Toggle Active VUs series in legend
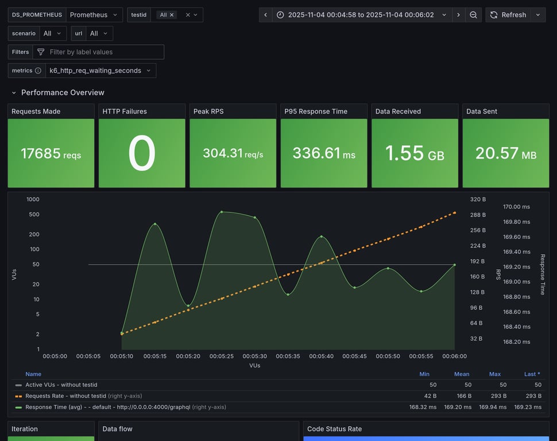Image resolution: width=557 pixels, height=441 pixels. click(x=61, y=385)
